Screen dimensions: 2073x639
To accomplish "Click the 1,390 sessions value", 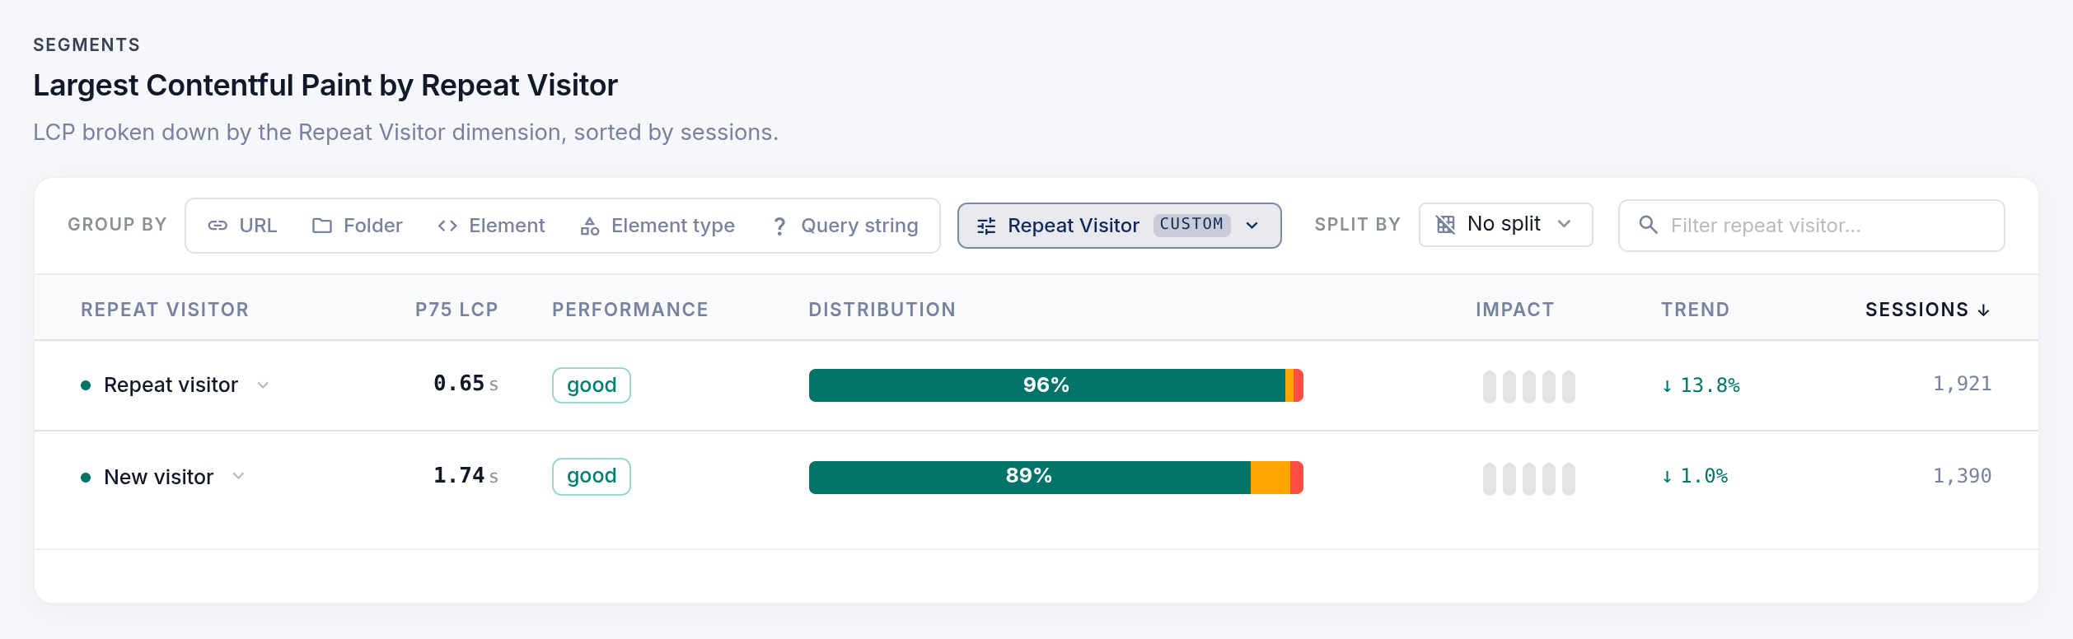I will click(1962, 476).
